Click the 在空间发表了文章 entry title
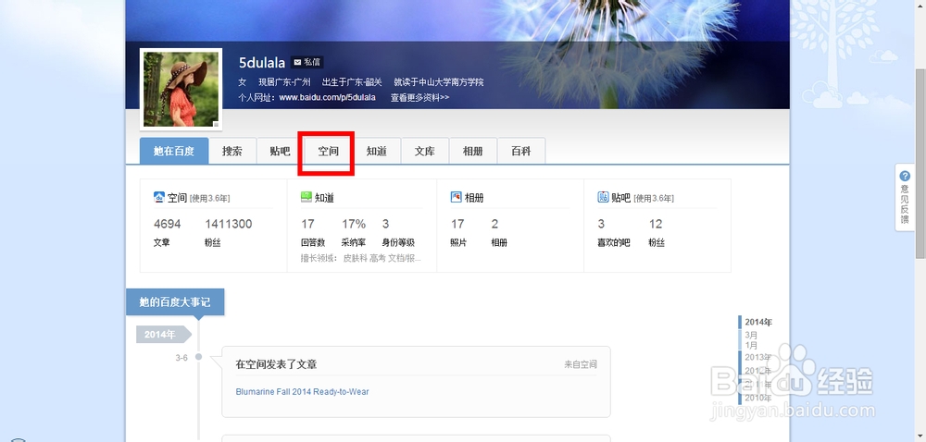 [276, 365]
